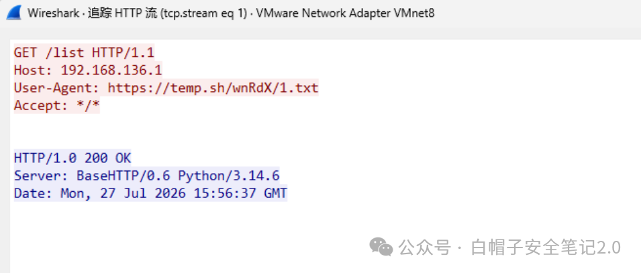
Task: Click the blank gap between request and response
Action: click(164, 131)
